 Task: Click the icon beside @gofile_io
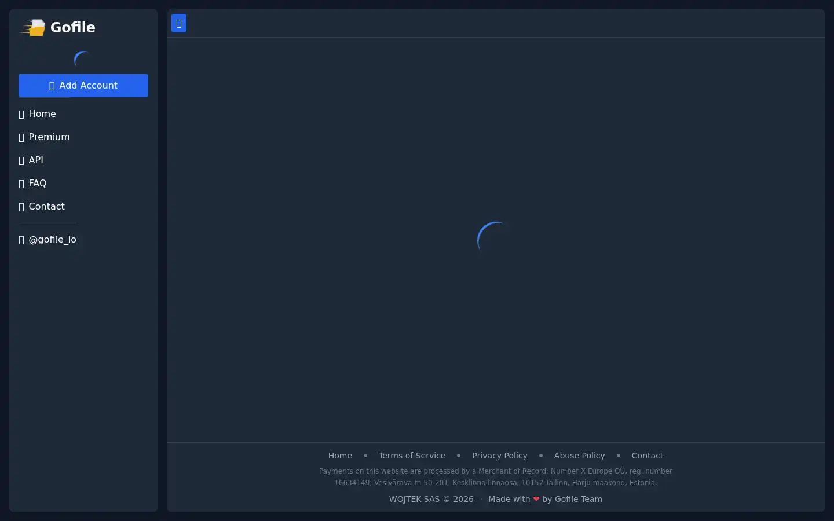click(21, 240)
